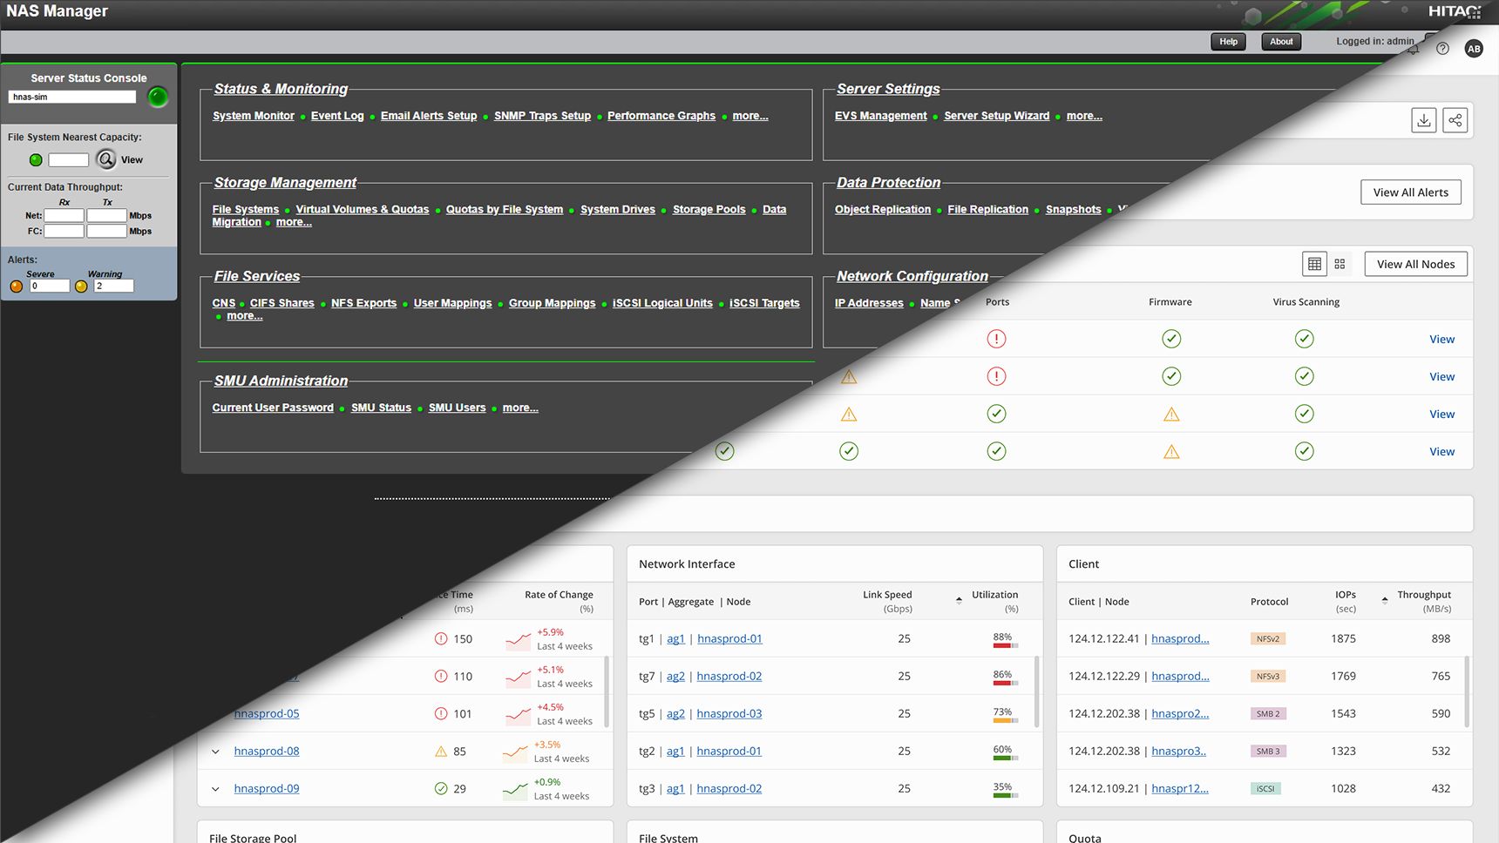Switch nodes to grid card view icon
This screenshot has height=843, width=1499.
point(1340,264)
